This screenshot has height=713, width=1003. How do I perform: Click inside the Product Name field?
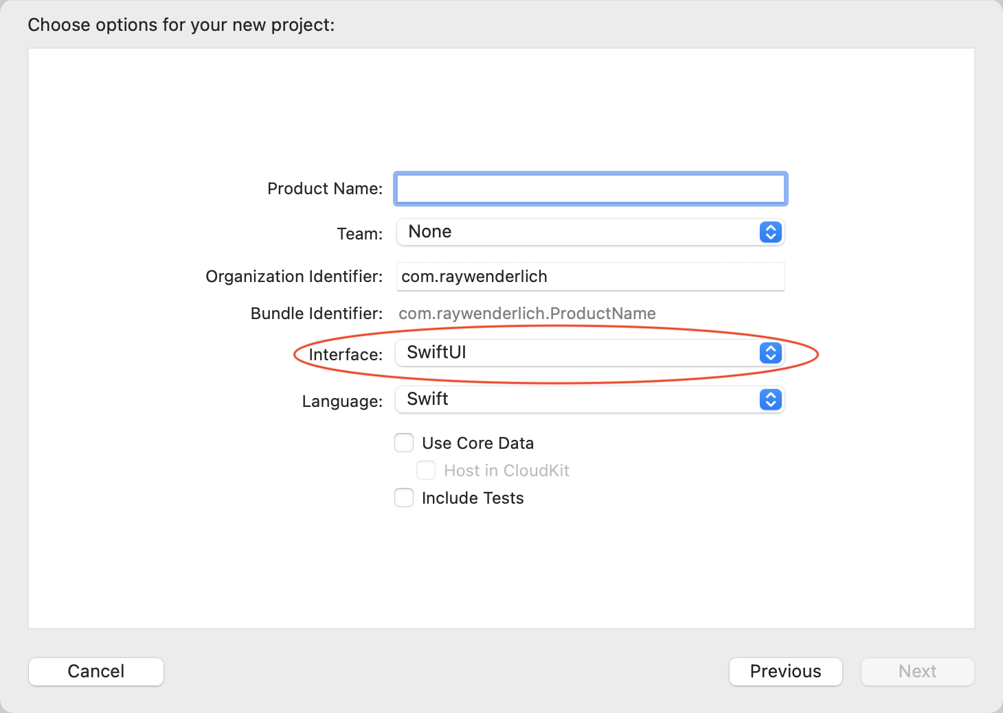[x=589, y=188]
